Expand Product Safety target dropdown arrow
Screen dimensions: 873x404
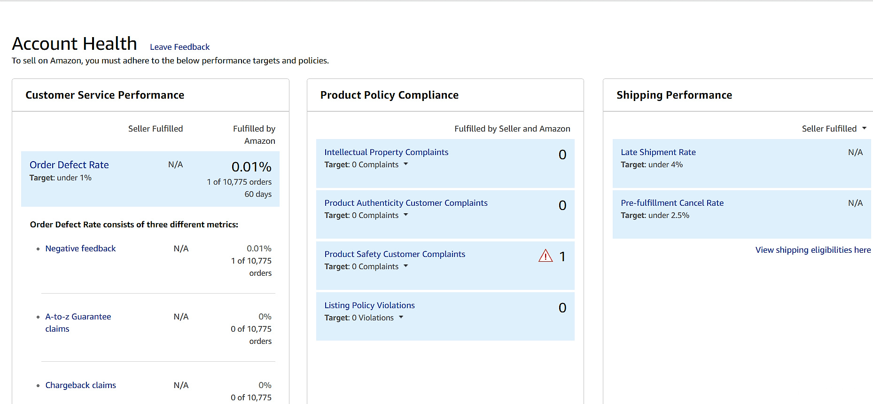(406, 266)
